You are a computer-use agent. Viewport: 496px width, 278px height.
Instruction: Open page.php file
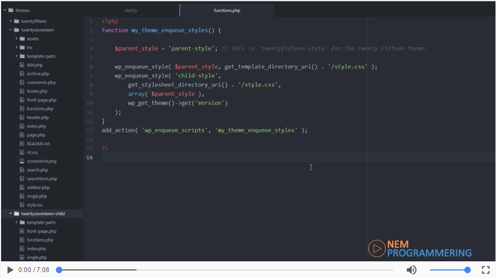(36, 135)
